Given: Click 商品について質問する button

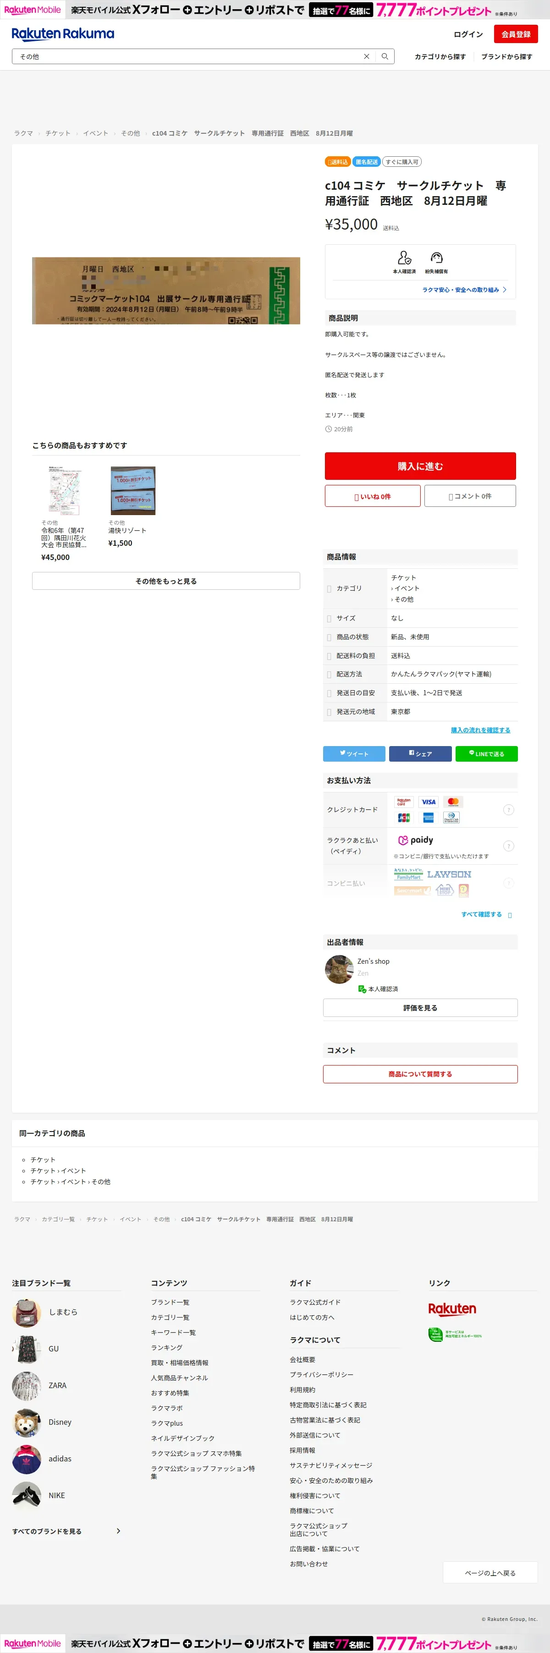Looking at the screenshot, I should point(420,1074).
